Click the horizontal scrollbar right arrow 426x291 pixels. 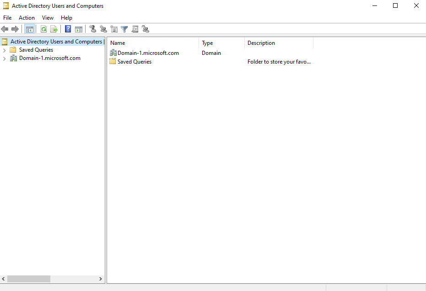point(101,279)
